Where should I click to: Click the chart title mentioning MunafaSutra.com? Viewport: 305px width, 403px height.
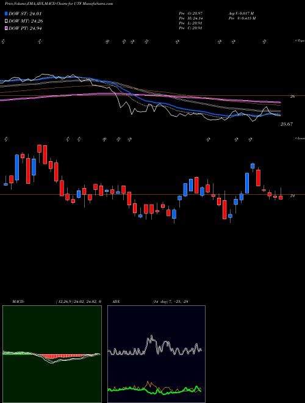pos(59,4)
